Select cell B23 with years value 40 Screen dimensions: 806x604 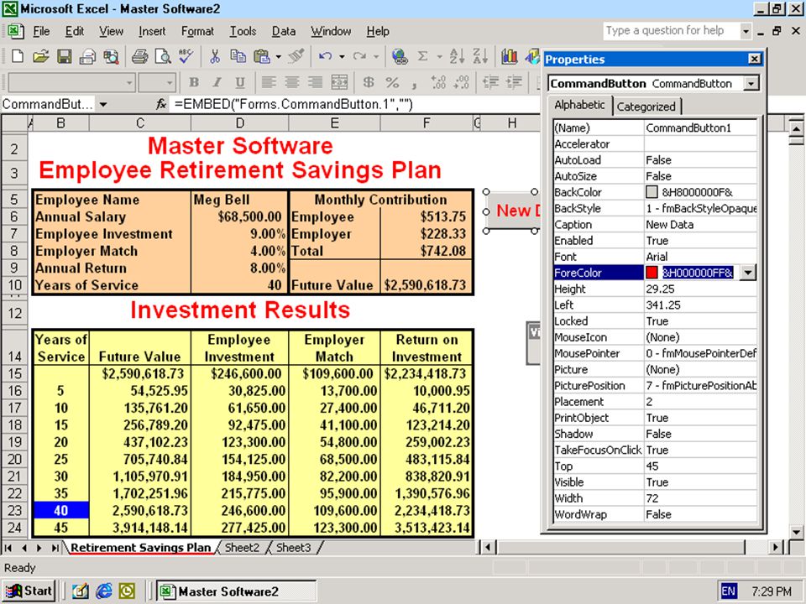[60, 511]
